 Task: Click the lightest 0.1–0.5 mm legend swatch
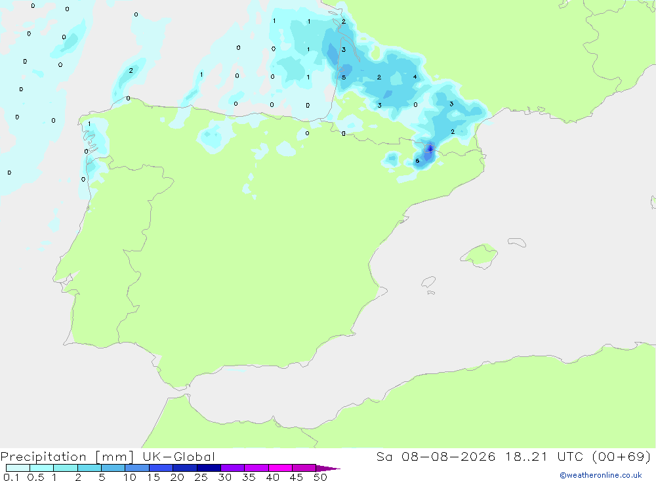18,468
